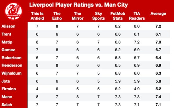Click Firmino's This Is Anfield rating 4
This screenshot has width=174, height=108.
[x=37, y=89]
